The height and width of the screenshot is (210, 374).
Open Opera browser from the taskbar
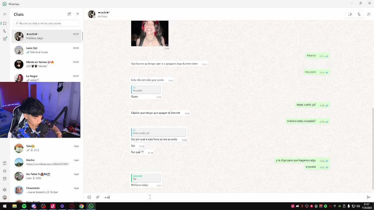[72, 206]
